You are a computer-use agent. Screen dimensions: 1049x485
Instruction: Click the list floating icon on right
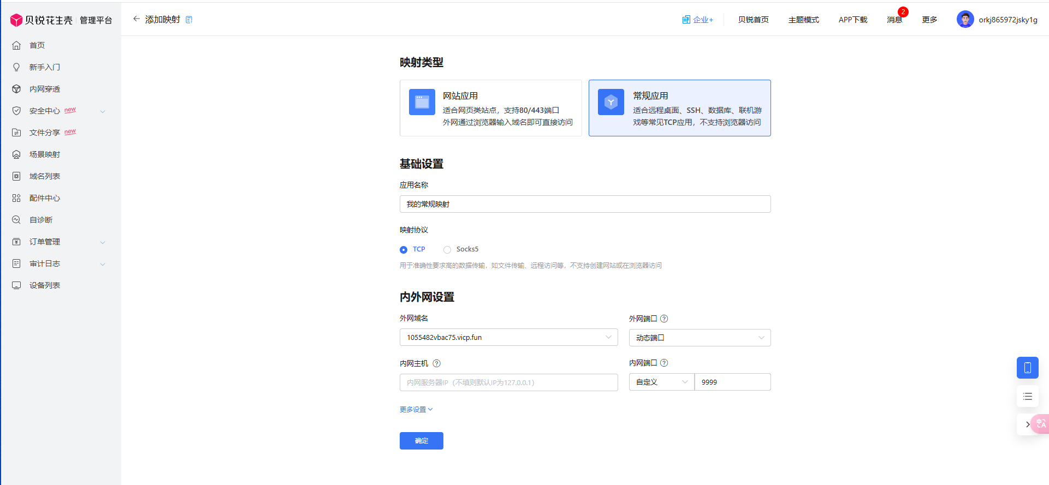click(1027, 397)
